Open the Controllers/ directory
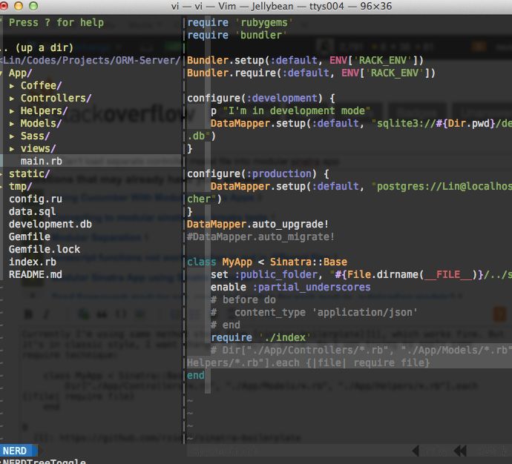Screen dimensions: 512x464 pyautogui.click(x=56, y=98)
